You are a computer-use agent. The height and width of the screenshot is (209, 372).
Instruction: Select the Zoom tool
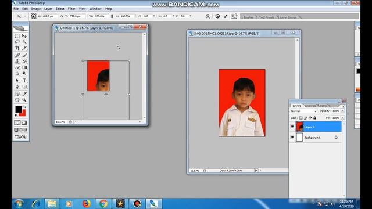click(24, 100)
